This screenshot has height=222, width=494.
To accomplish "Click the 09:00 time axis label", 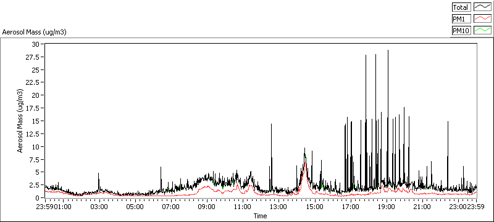I will 207,207.
